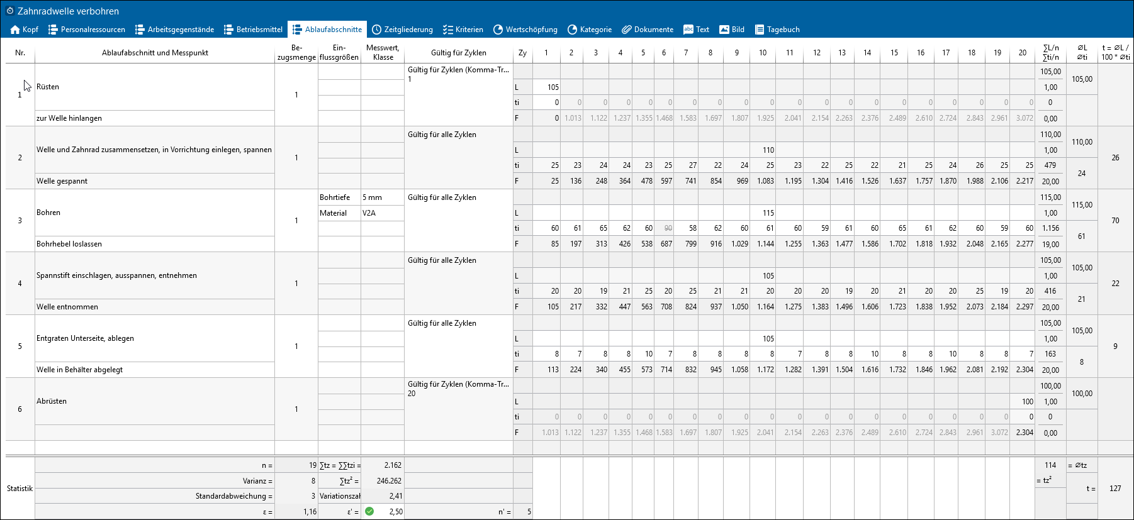Viewport: 1134px width, 520px height.
Task: Click the Zeitgliederung clock icon
Action: pyautogui.click(x=377, y=30)
